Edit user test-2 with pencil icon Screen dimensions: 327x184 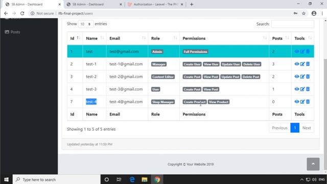coord(302,76)
